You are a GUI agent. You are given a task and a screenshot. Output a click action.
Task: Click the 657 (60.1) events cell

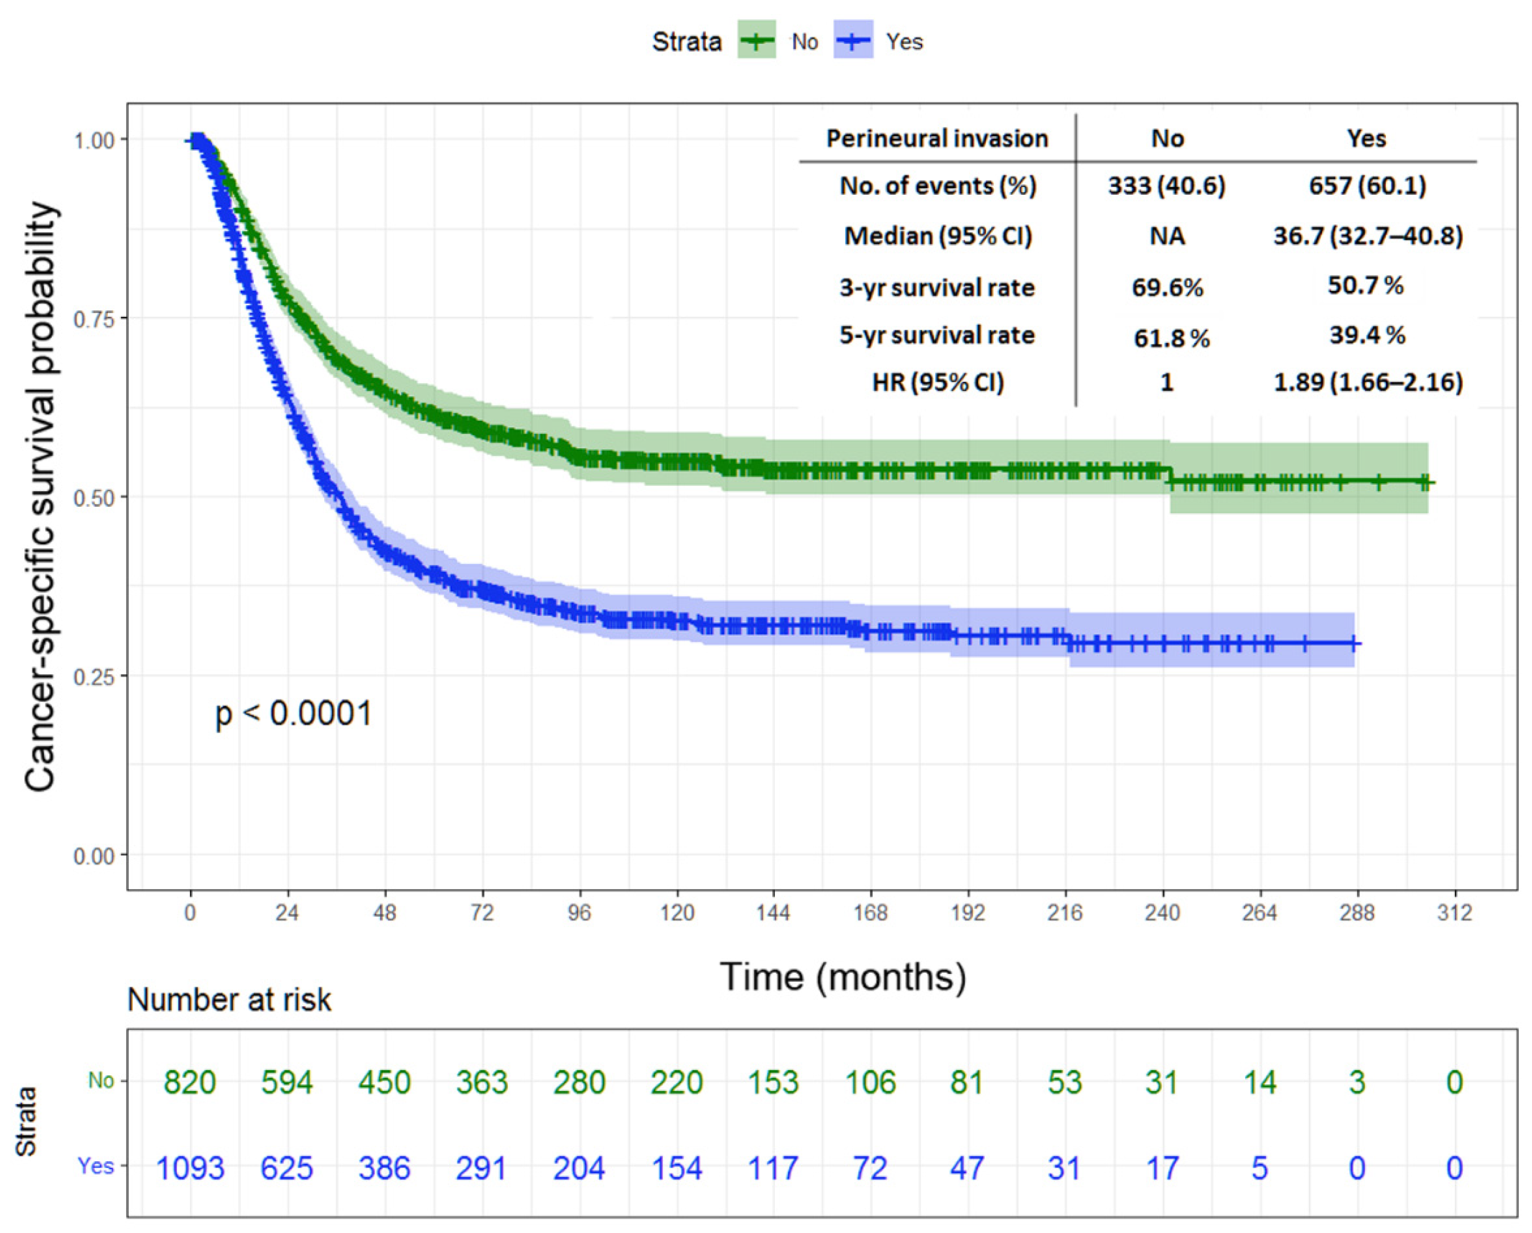[1367, 185]
